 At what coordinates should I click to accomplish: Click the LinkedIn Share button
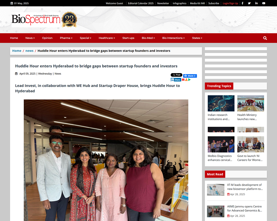(176, 80)
